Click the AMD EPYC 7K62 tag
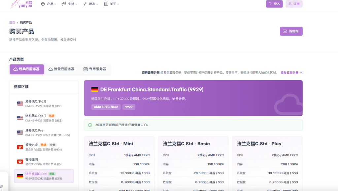Image resolution: width=338 pixels, height=191 pixels. [106, 107]
